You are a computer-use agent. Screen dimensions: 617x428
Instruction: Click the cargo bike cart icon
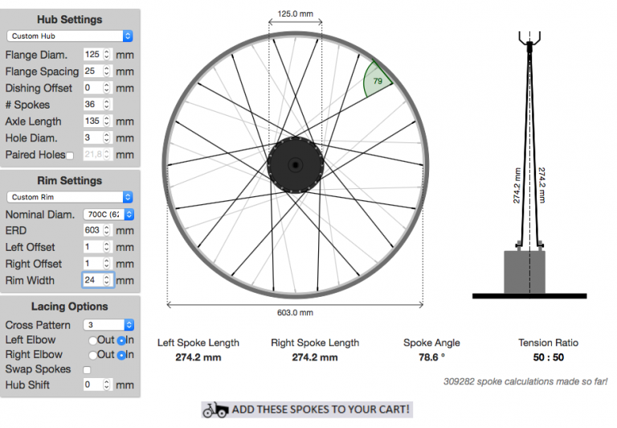[215, 409]
